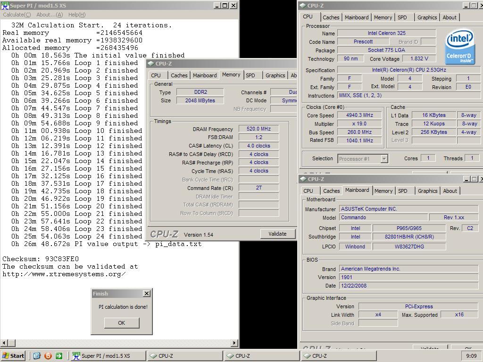Click the Super PI title bar icon
This screenshot has width=483, height=362.
point(5,5)
